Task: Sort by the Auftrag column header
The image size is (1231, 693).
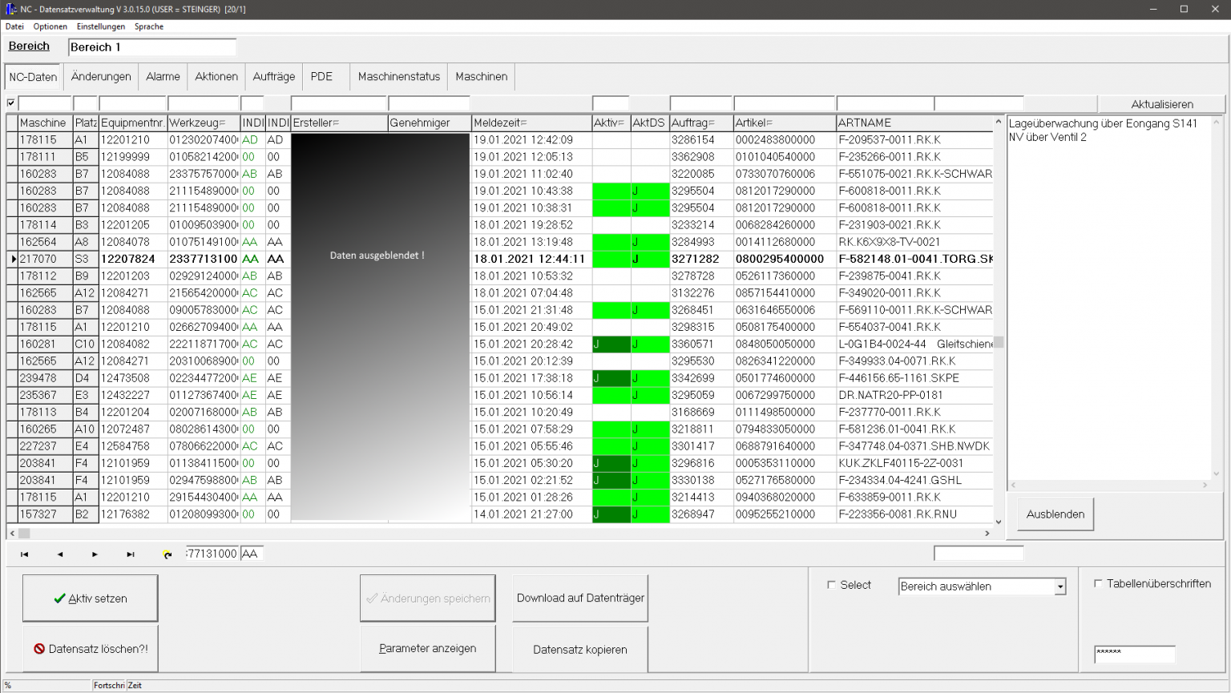Action: point(701,123)
